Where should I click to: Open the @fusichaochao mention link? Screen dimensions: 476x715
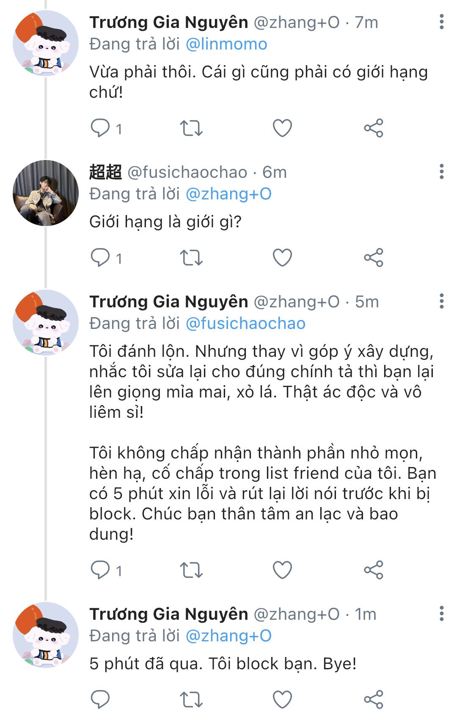[x=245, y=323]
